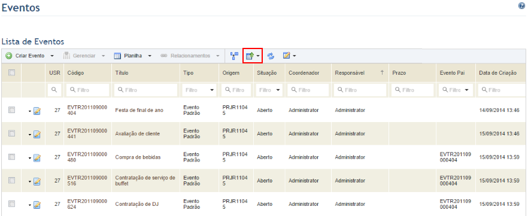Select code EVTR201109000516
Viewport: 528px width, 216px height.
(x=87, y=181)
